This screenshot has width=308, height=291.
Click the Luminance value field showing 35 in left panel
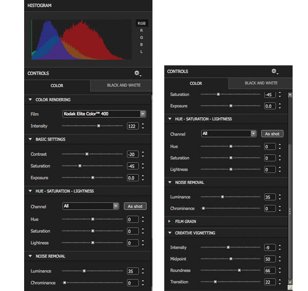click(x=132, y=271)
